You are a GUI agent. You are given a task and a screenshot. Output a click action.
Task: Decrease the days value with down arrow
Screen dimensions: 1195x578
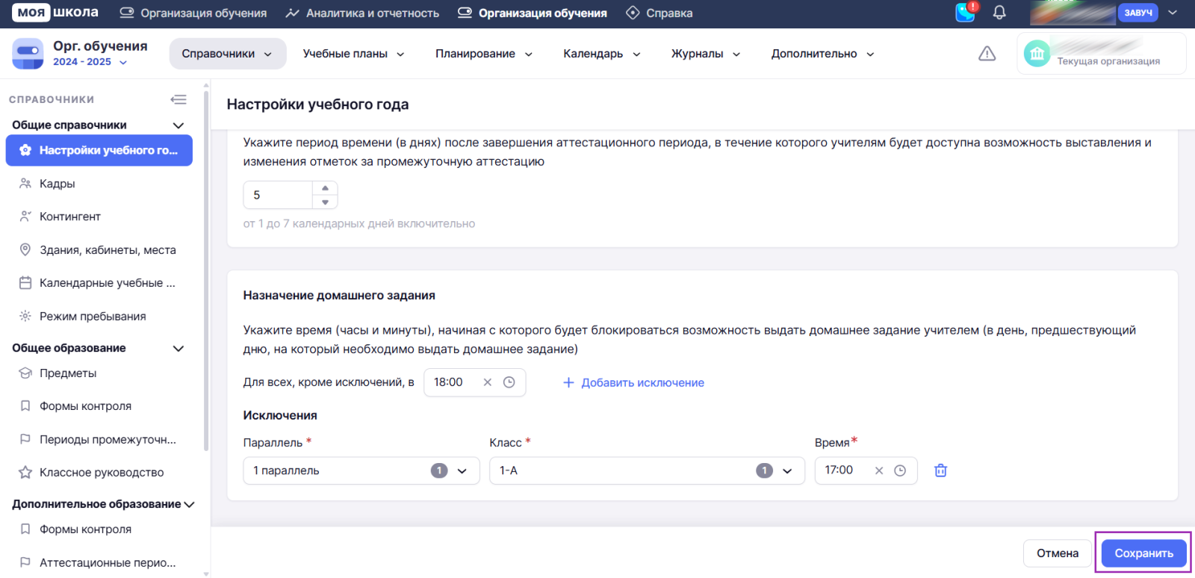click(x=325, y=202)
